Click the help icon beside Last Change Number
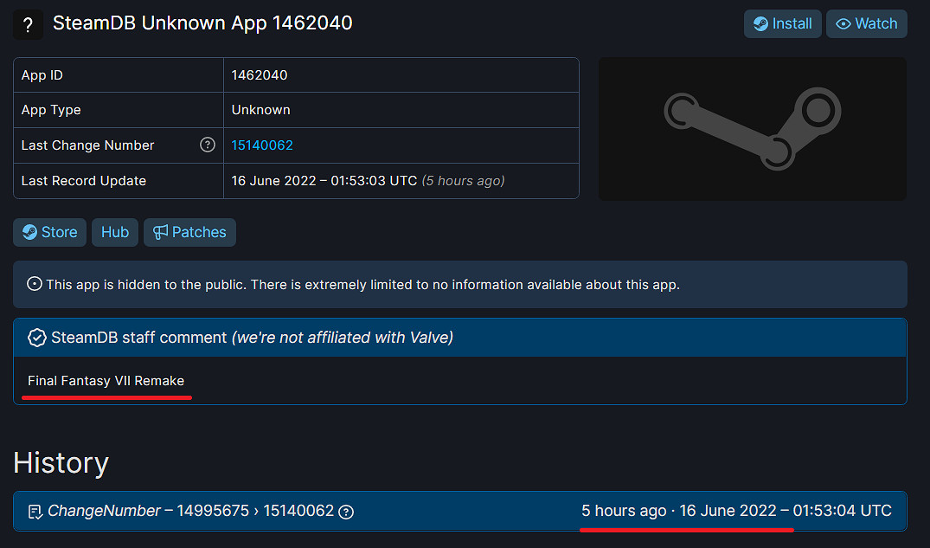The image size is (930, 548). pos(208,145)
